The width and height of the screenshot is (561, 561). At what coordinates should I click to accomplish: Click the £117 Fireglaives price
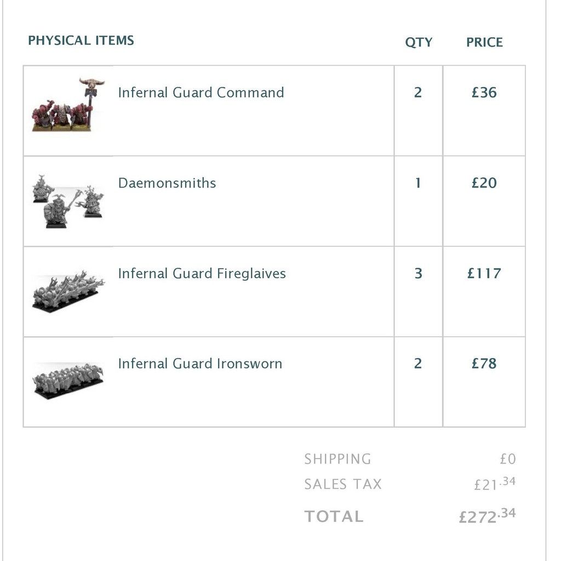coord(484,273)
